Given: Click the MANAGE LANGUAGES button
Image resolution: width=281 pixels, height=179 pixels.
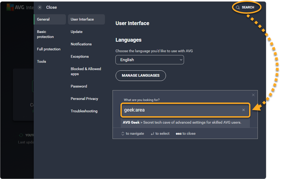Looking at the screenshot, I should (x=140, y=75).
